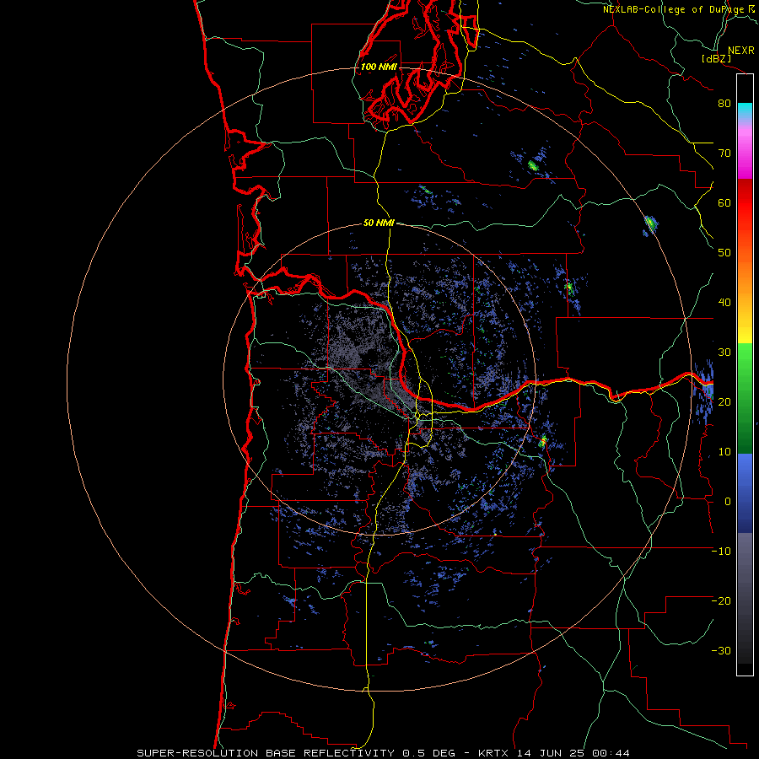Click the NEXR label above the color scale

[741, 51]
